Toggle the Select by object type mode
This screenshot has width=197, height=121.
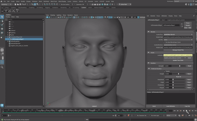(x=35, y=4)
